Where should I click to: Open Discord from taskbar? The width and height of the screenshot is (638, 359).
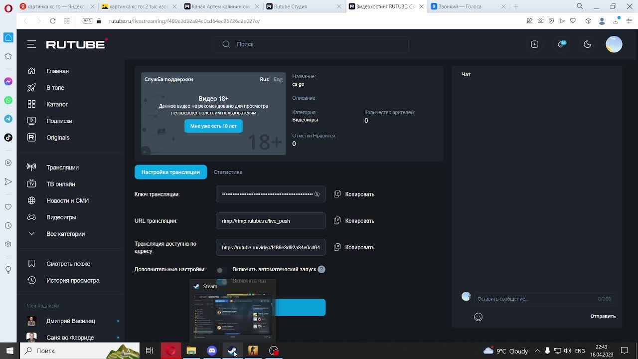click(212, 351)
